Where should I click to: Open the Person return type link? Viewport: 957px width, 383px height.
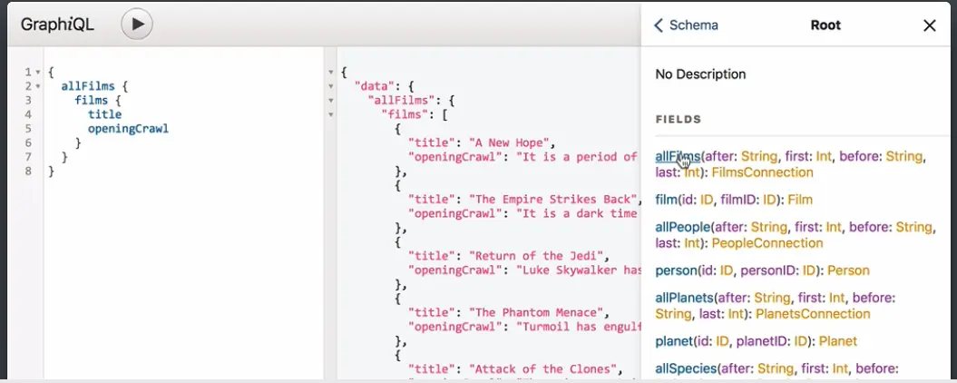848,270
